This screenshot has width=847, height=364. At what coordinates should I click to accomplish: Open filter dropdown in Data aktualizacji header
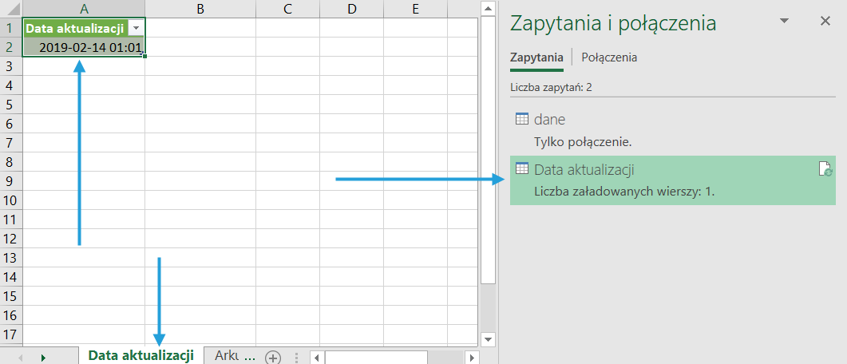136,29
